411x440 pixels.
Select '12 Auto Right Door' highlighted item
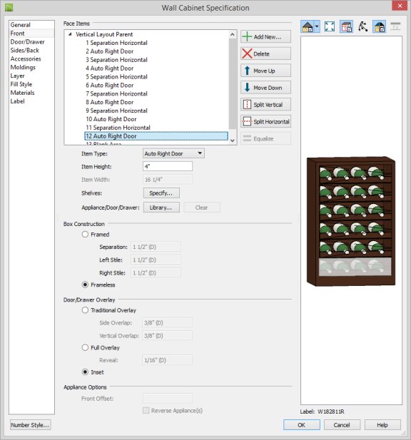[x=156, y=135]
